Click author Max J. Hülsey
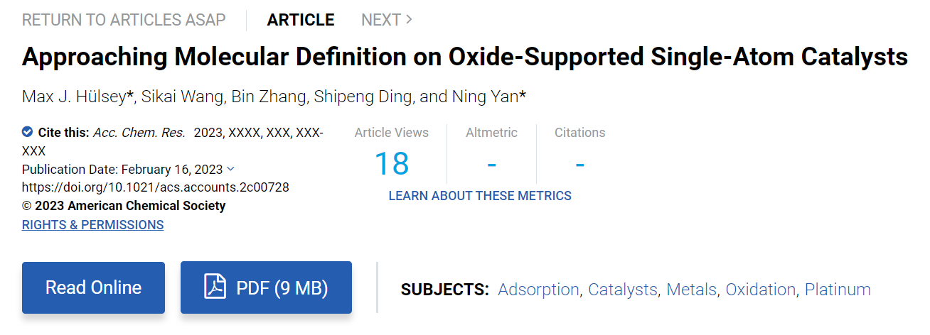The height and width of the screenshot is (335, 930). click(74, 97)
